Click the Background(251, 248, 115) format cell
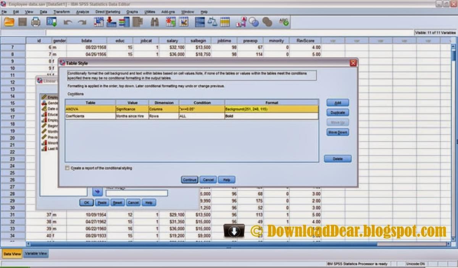 tap(252, 109)
